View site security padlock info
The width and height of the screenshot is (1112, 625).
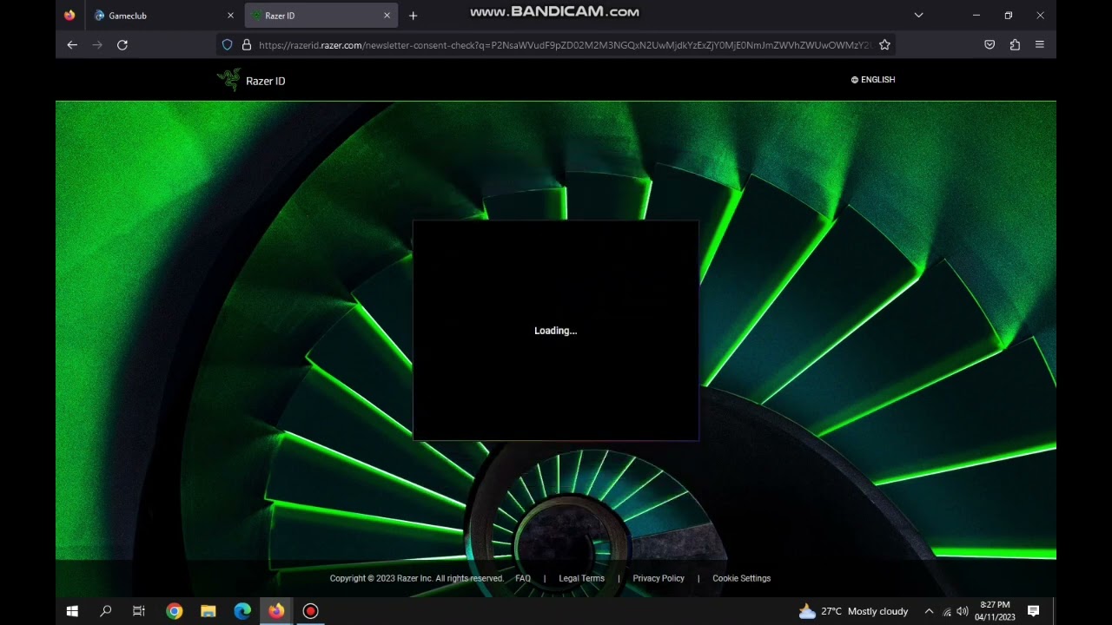coord(246,45)
